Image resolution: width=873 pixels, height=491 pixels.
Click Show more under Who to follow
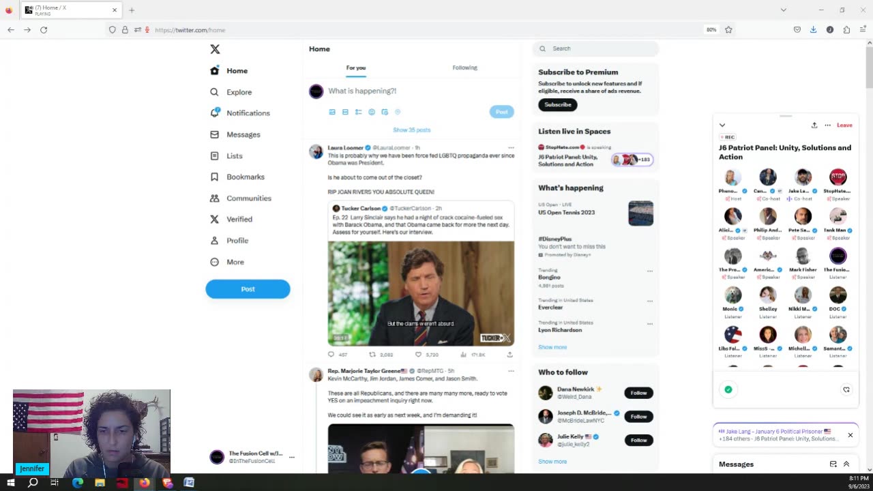pyautogui.click(x=552, y=462)
